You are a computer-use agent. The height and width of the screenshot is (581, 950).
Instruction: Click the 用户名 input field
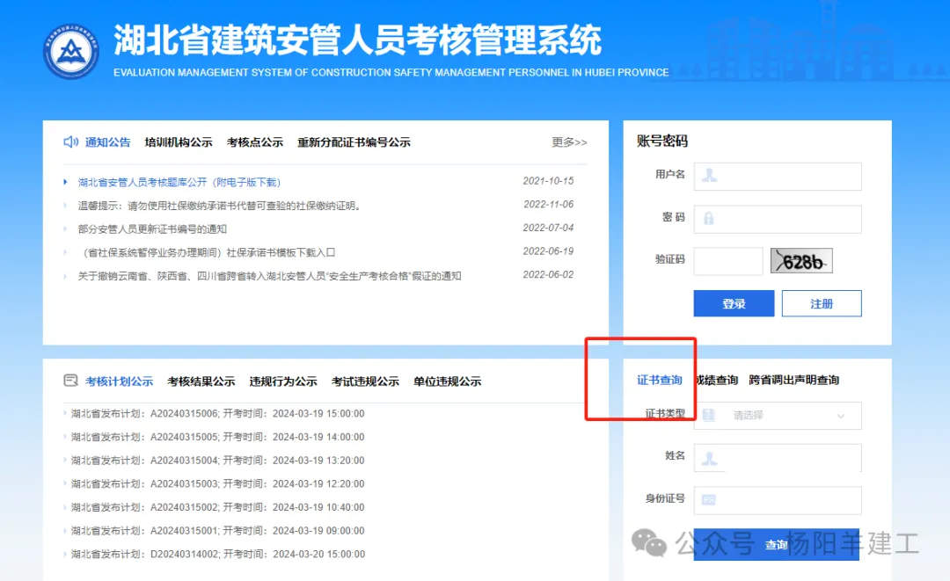tap(778, 176)
